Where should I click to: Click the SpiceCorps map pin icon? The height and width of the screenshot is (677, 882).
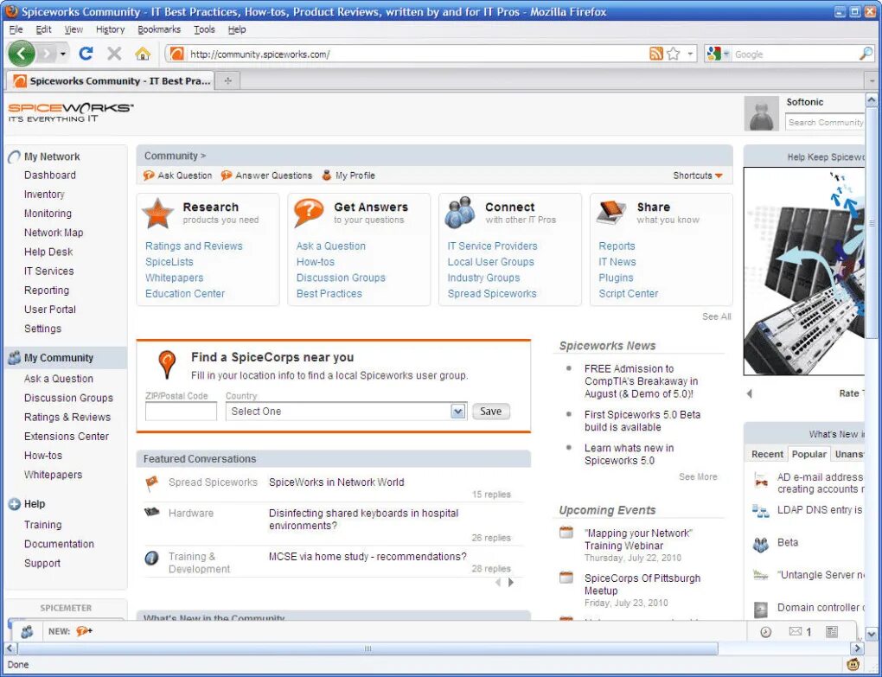[167, 364]
